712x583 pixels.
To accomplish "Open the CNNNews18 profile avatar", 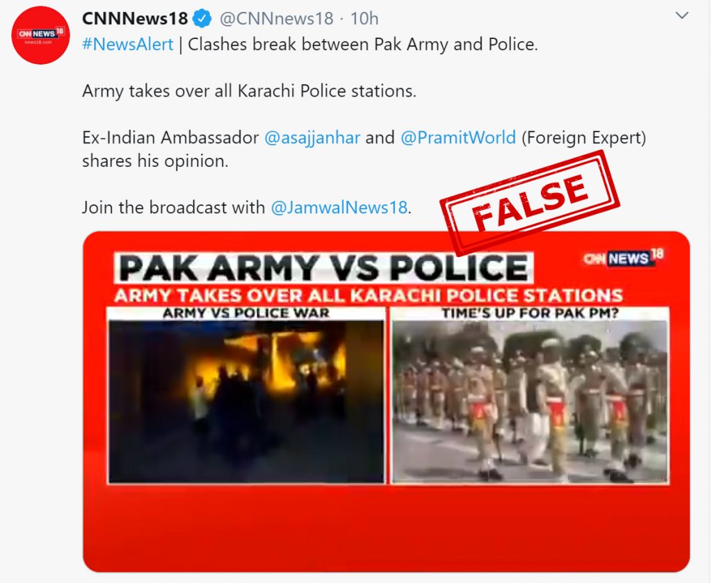I will click(40, 35).
